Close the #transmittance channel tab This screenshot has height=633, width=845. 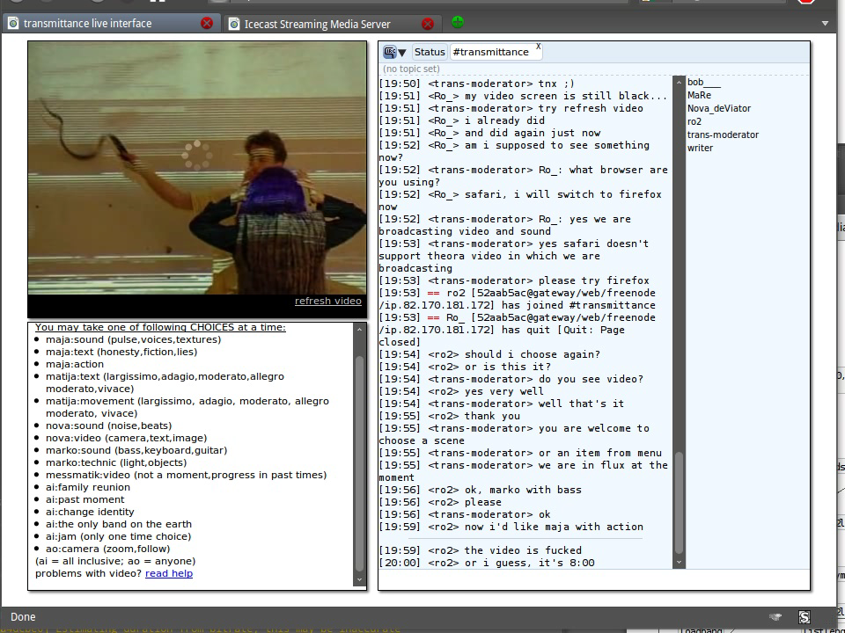click(538, 47)
